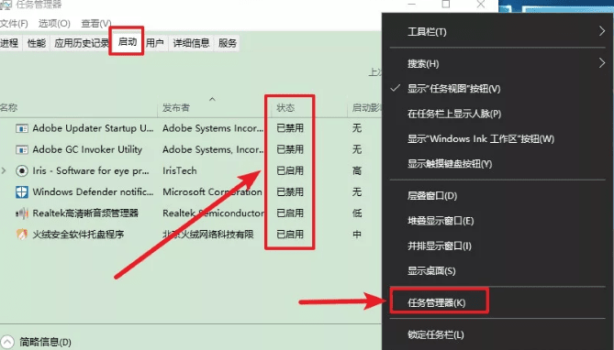Click the 简略信息(D) link
The height and width of the screenshot is (350, 614).
click(x=45, y=342)
